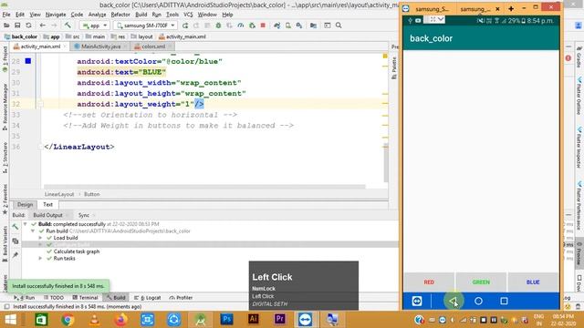Tap the BLUE button on phone
This screenshot has width=584, height=328.
click(x=533, y=282)
